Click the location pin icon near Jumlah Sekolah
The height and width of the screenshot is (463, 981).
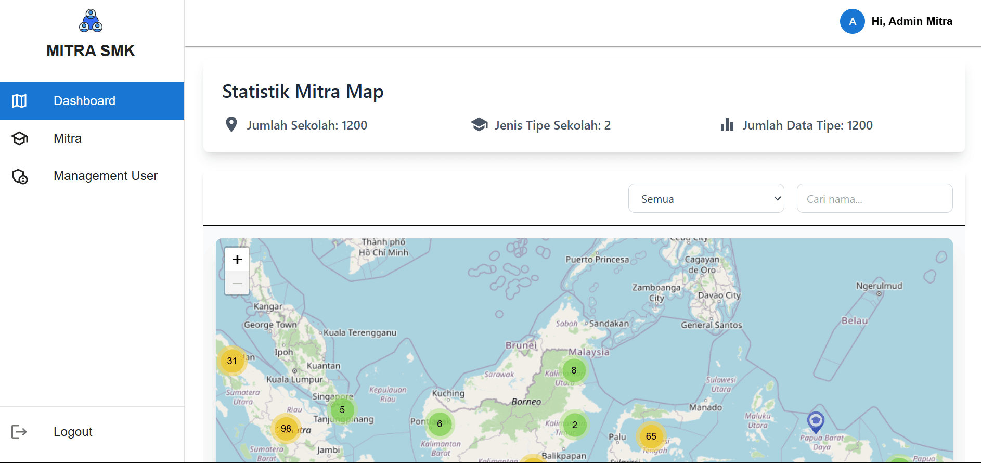(231, 124)
